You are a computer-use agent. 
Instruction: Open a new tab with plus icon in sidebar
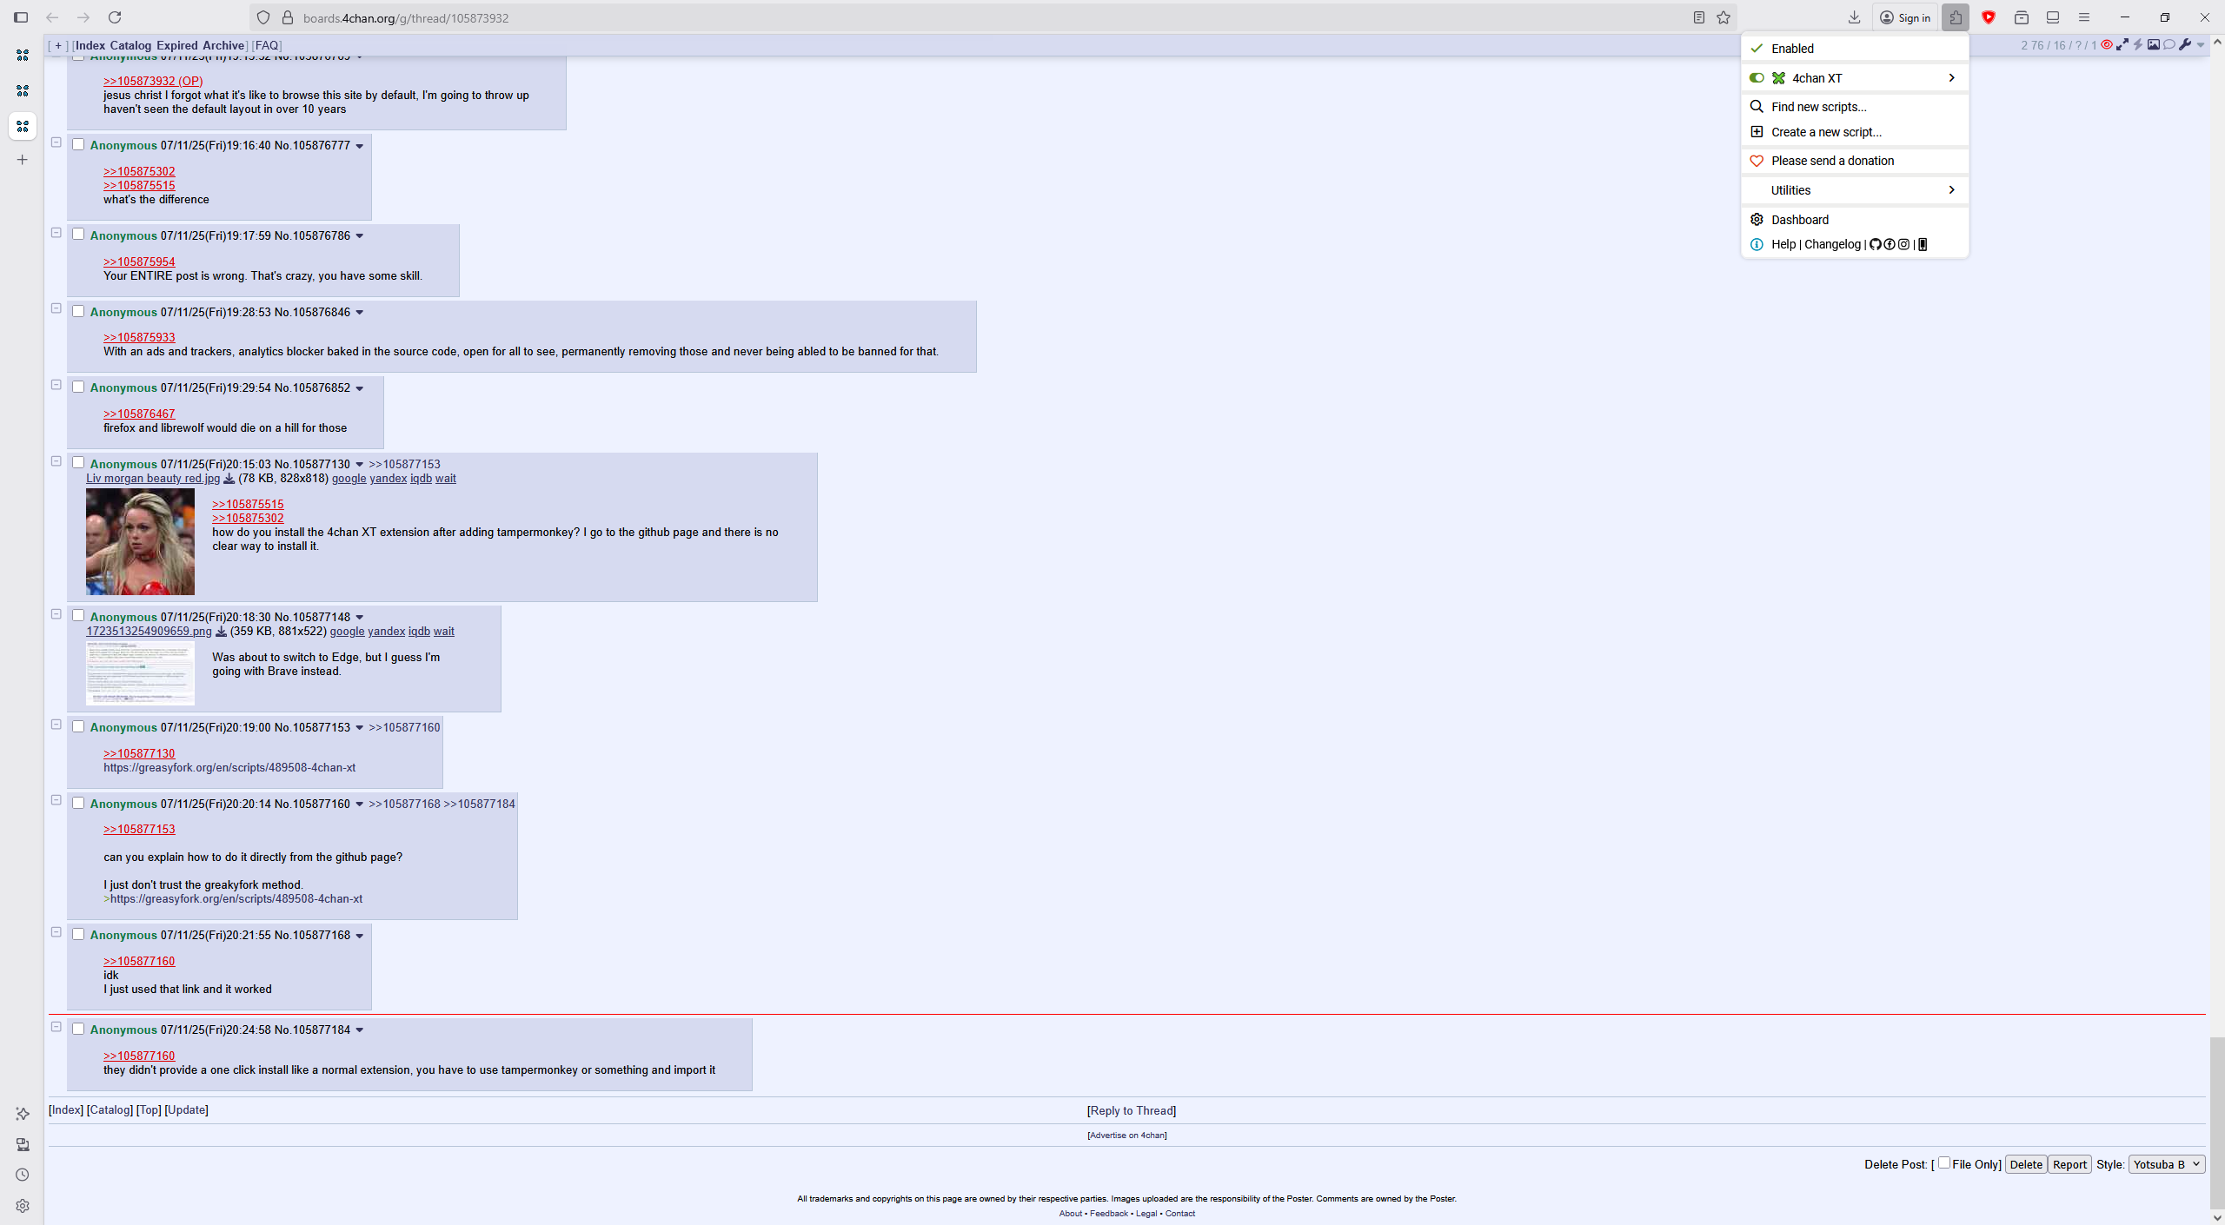[23, 160]
